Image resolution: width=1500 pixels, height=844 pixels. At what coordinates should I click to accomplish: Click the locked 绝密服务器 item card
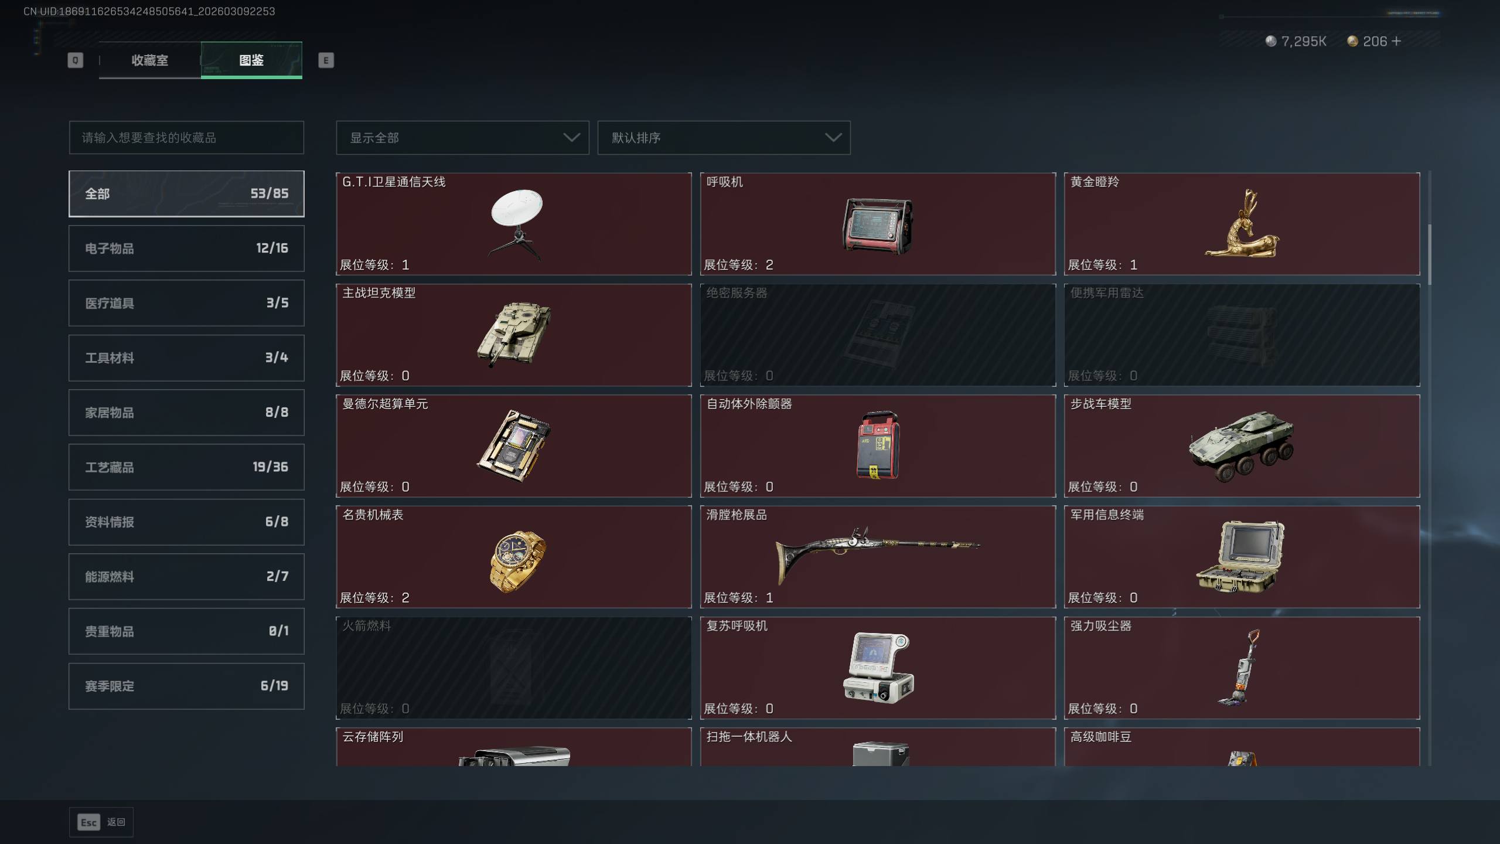point(878,335)
